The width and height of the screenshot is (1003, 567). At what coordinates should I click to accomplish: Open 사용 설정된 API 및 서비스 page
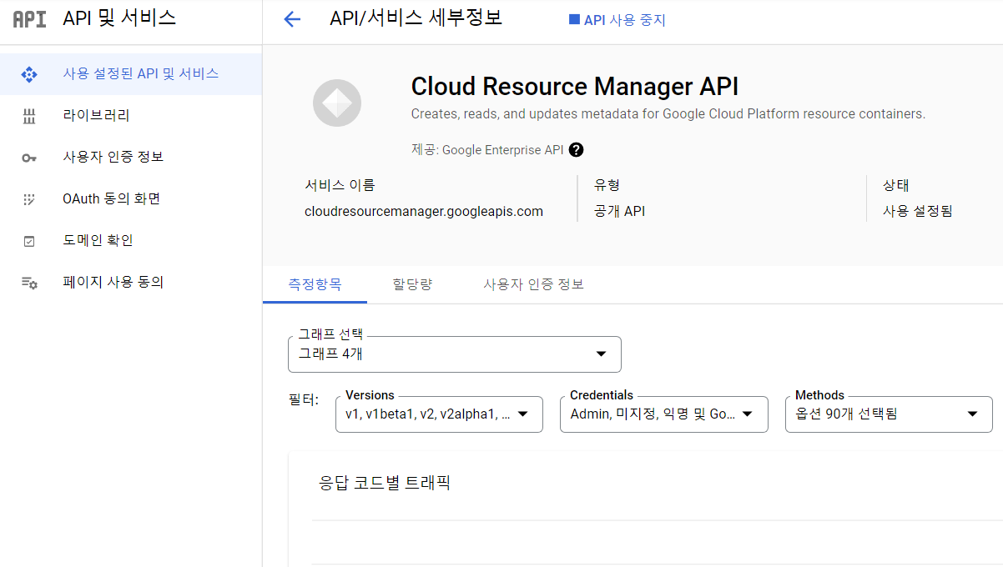[x=131, y=73]
